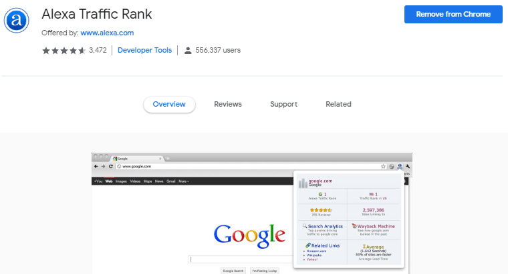Click the Google Search button in screenshot
Image resolution: width=508 pixels, height=274 pixels.
pyautogui.click(x=233, y=271)
